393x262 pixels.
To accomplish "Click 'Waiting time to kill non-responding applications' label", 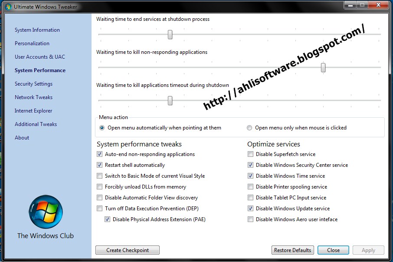I will pos(152,52).
